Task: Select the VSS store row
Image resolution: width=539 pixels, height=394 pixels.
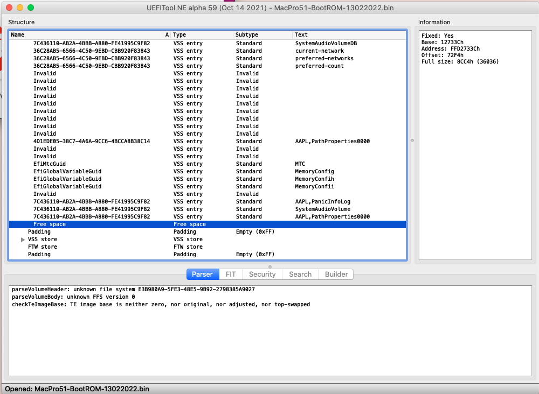Action: click(208, 239)
